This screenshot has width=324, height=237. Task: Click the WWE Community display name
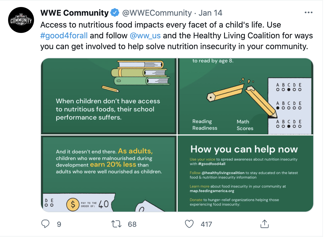click(74, 13)
